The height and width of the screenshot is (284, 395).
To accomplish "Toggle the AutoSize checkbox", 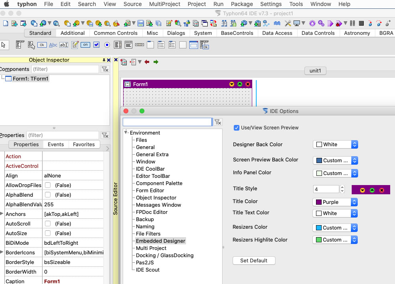I will [x=48, y=234].
